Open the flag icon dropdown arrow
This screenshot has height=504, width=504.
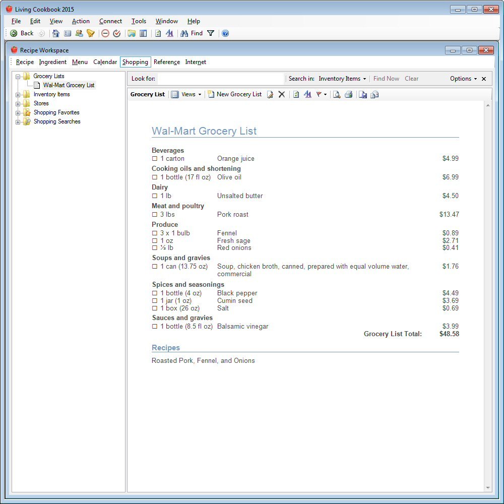(x=326, y=95)
